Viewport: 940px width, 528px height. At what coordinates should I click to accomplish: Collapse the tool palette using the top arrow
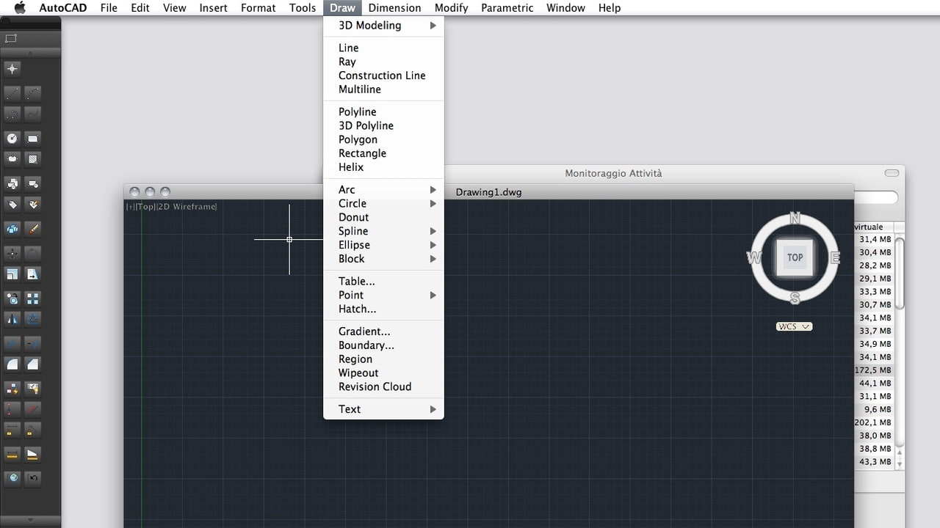coord(30,53)
